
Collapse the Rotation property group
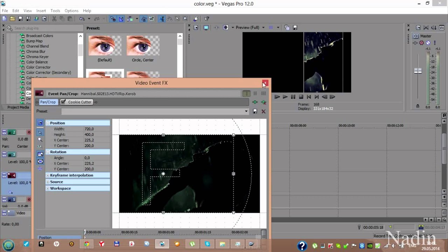click(x=48, y=152)
